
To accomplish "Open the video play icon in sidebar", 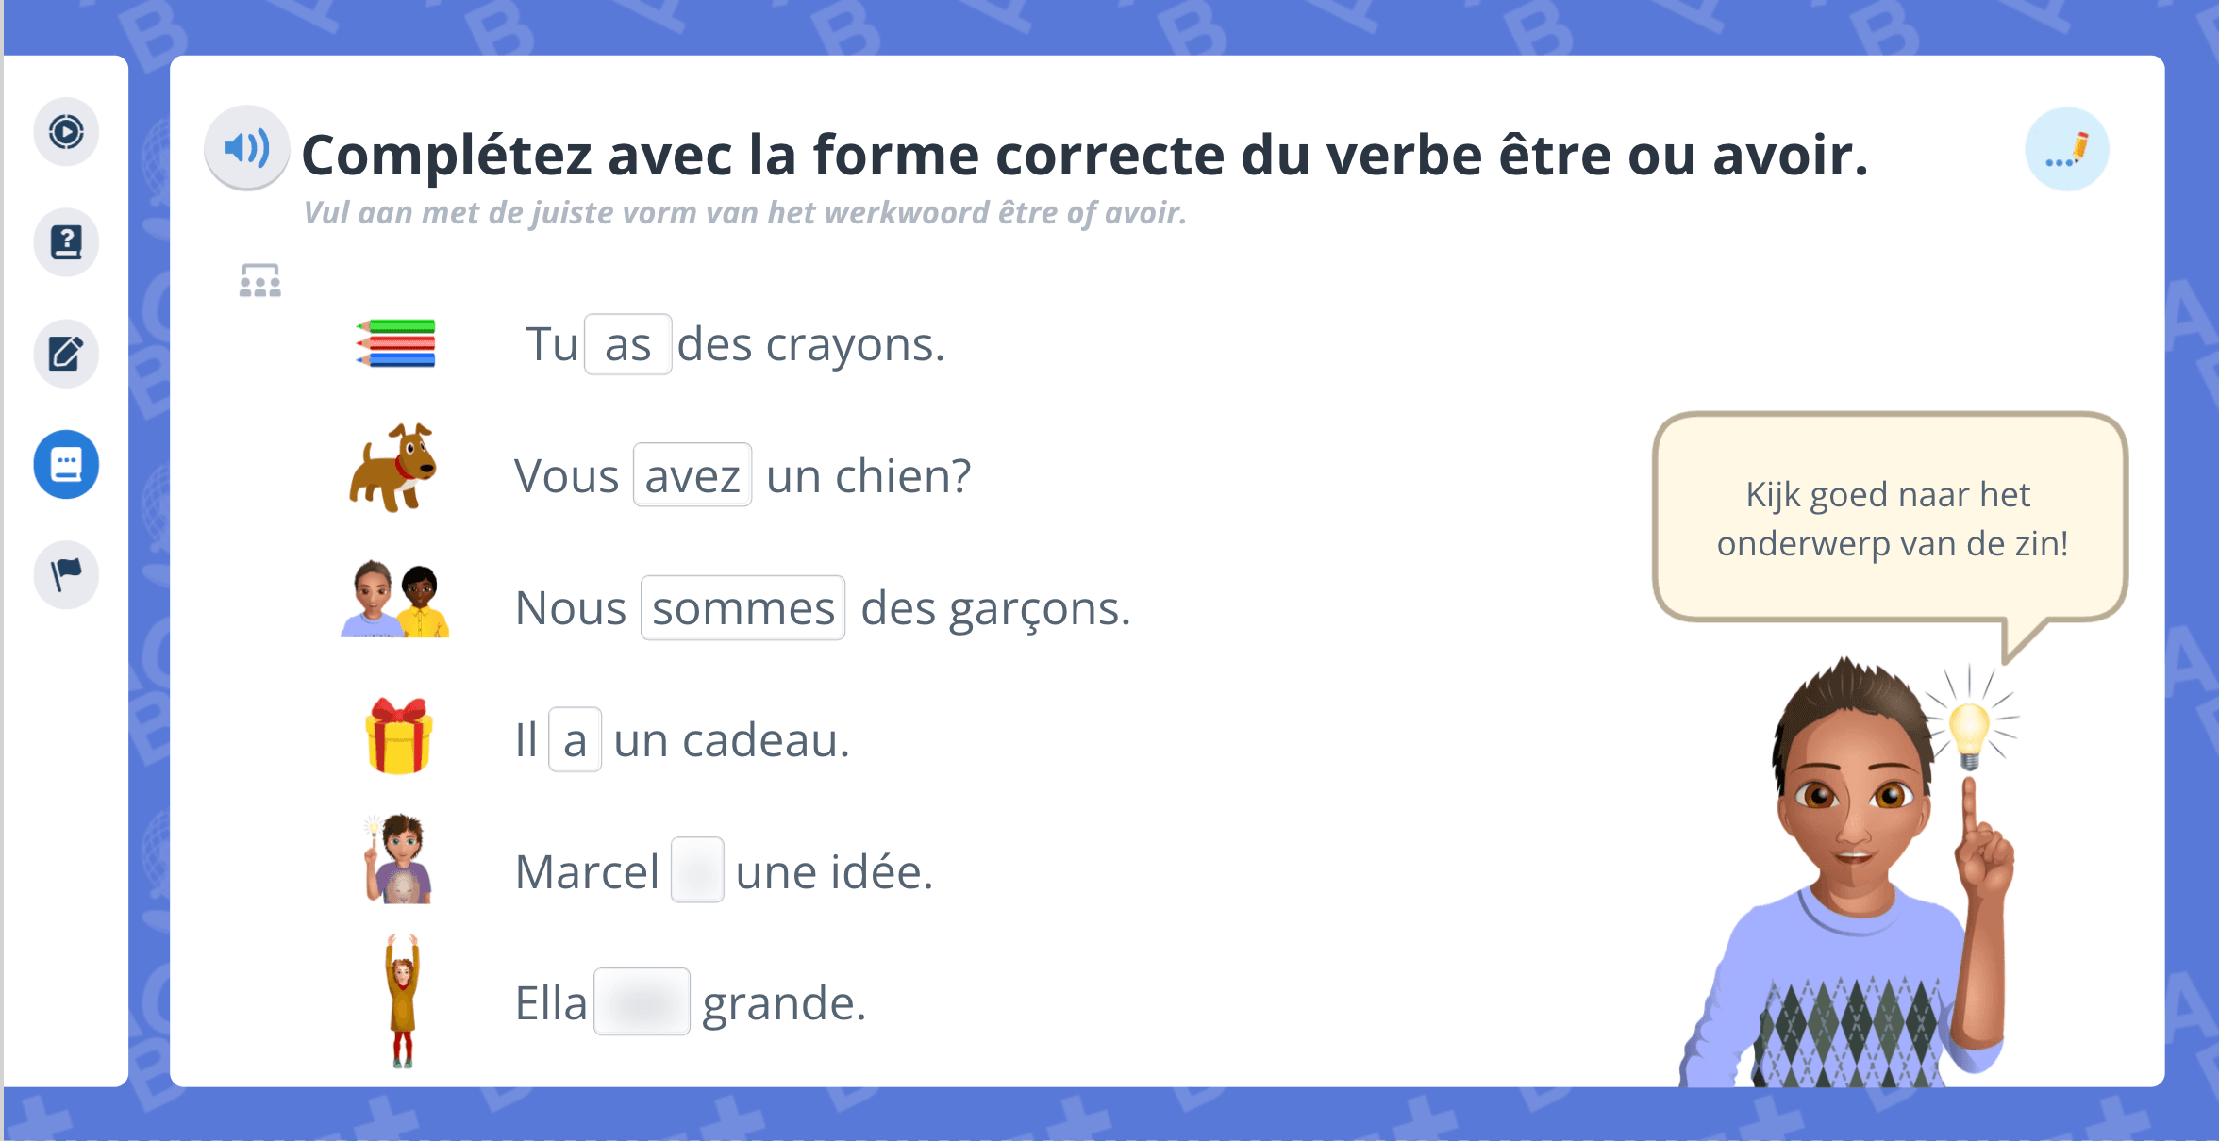I will [x=66, y=131].
